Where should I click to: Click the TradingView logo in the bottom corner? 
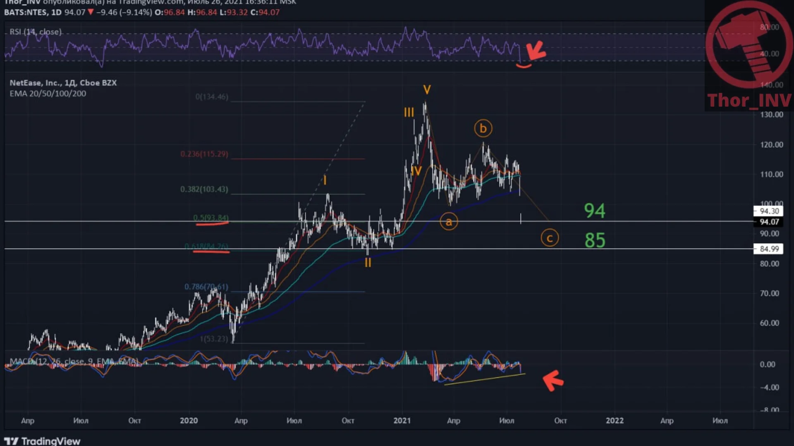click(x=42, y=441)
